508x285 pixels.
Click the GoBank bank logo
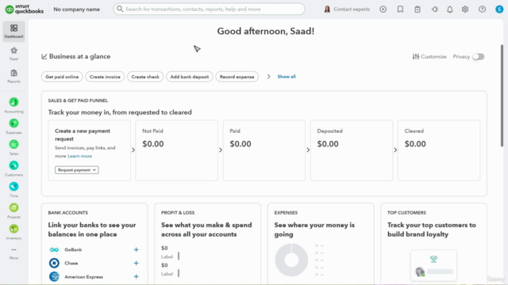(x=54, y=249)
